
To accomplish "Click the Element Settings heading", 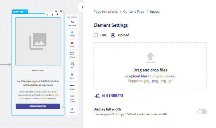I will 110,25.
